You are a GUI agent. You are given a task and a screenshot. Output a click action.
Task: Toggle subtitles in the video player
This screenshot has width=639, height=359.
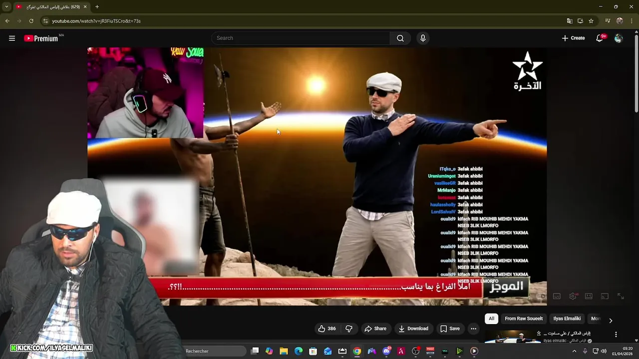tap(557, 296)
